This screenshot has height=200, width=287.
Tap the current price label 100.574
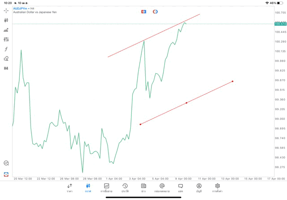tap(280, 24)
